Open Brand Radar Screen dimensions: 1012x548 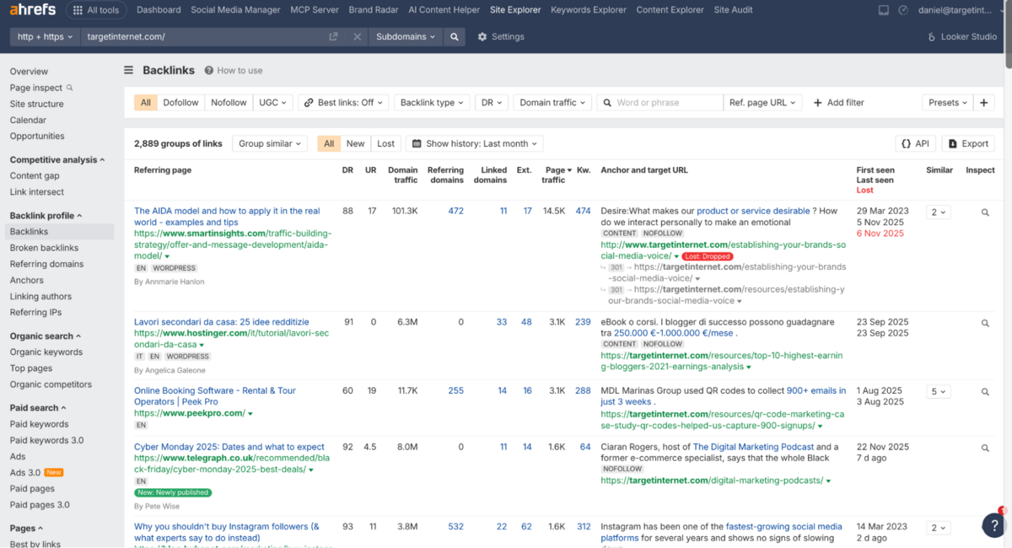[x=374, y=10]
